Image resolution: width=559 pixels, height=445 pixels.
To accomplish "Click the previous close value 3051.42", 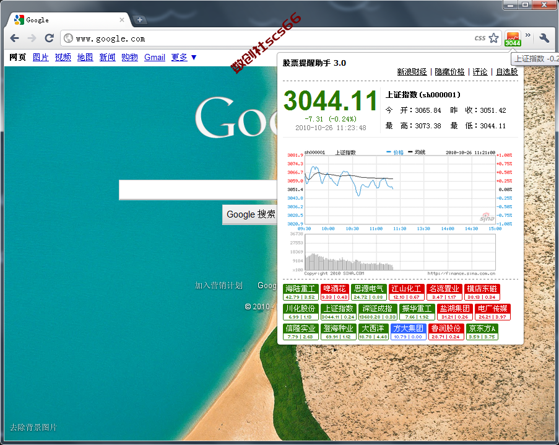I will (493, 110).
